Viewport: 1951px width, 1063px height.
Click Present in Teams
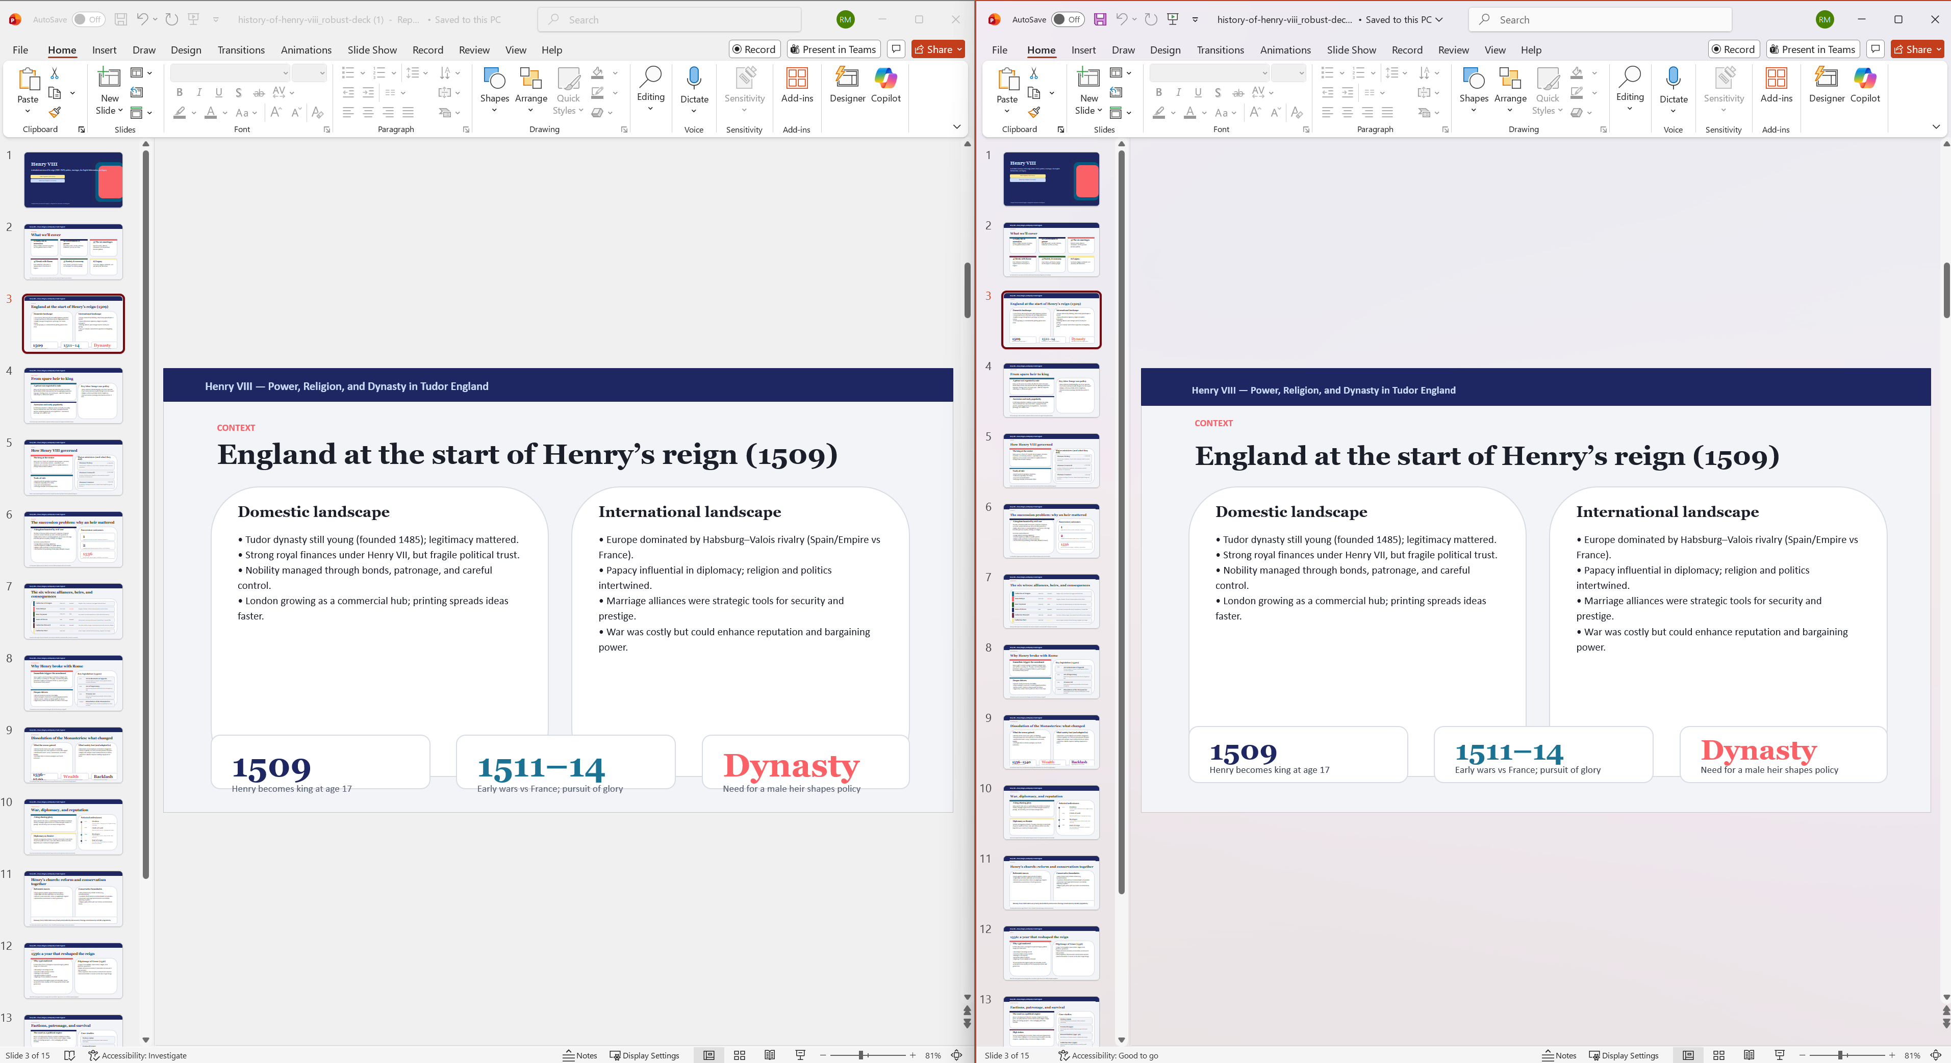[x=832, y=49]
